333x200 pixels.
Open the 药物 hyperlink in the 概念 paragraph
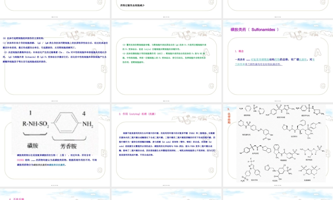point(277,59)
